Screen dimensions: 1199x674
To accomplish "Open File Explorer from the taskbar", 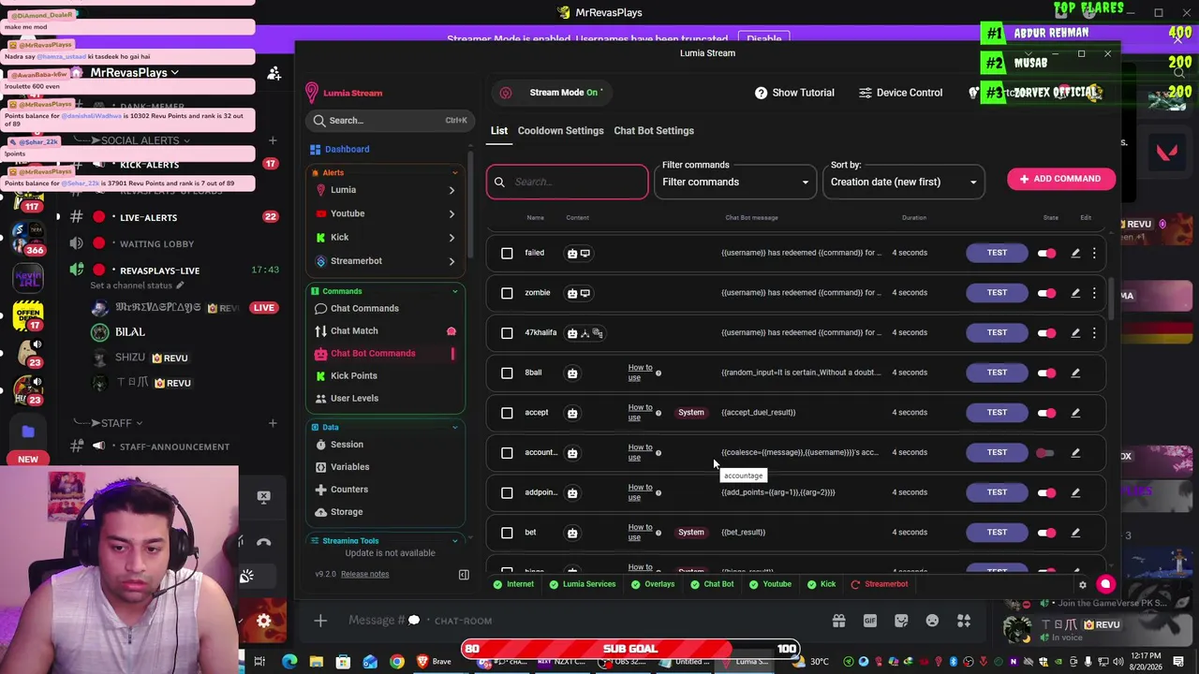I will click(x=317, y=662).
